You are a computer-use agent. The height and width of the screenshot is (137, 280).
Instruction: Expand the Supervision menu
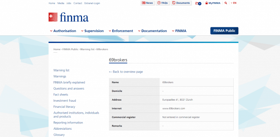pyautogui.click(x=92, y=31)
